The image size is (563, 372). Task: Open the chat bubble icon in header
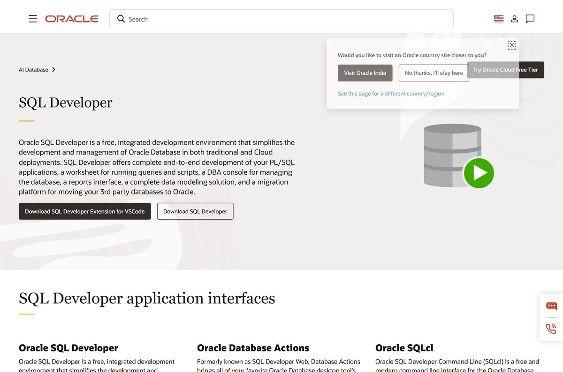(530, 19)
